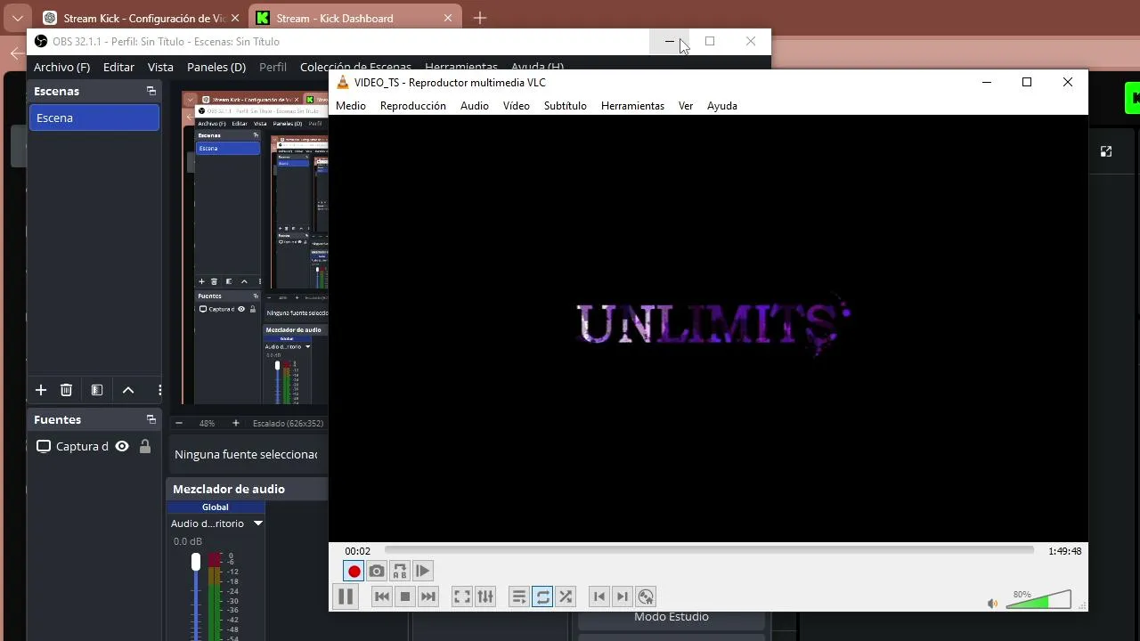Open the Archivo (F) menu in OBS
Screen dimensions: 1140x641
coord(62,67)
